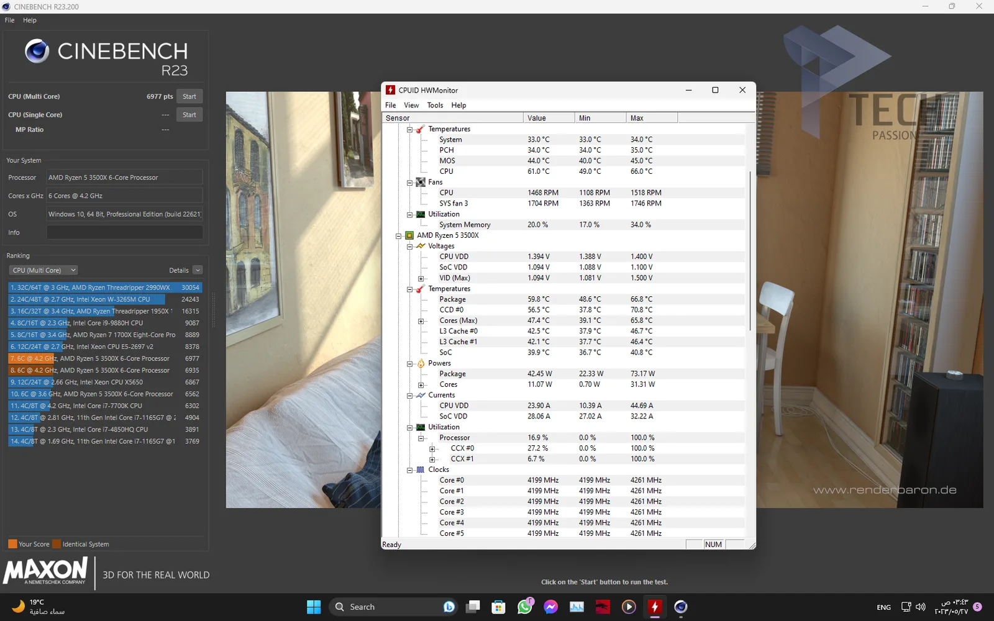Open the View menu in HWMonitor
This screenshot has width=994, height=621.
point(411,105)
